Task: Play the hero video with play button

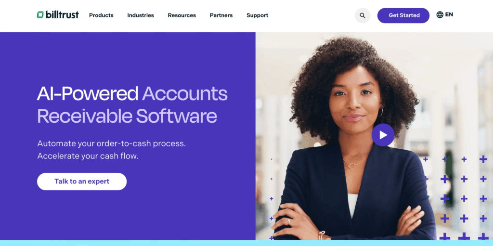Action: 383,135
